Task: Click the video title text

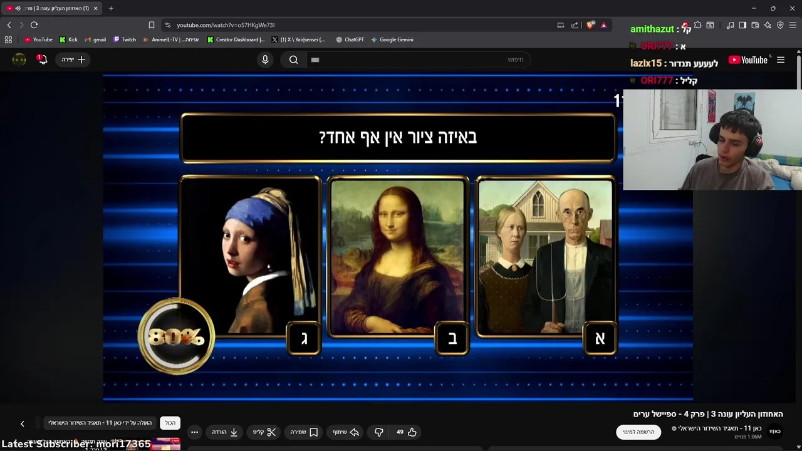Action: click(708, 414)
